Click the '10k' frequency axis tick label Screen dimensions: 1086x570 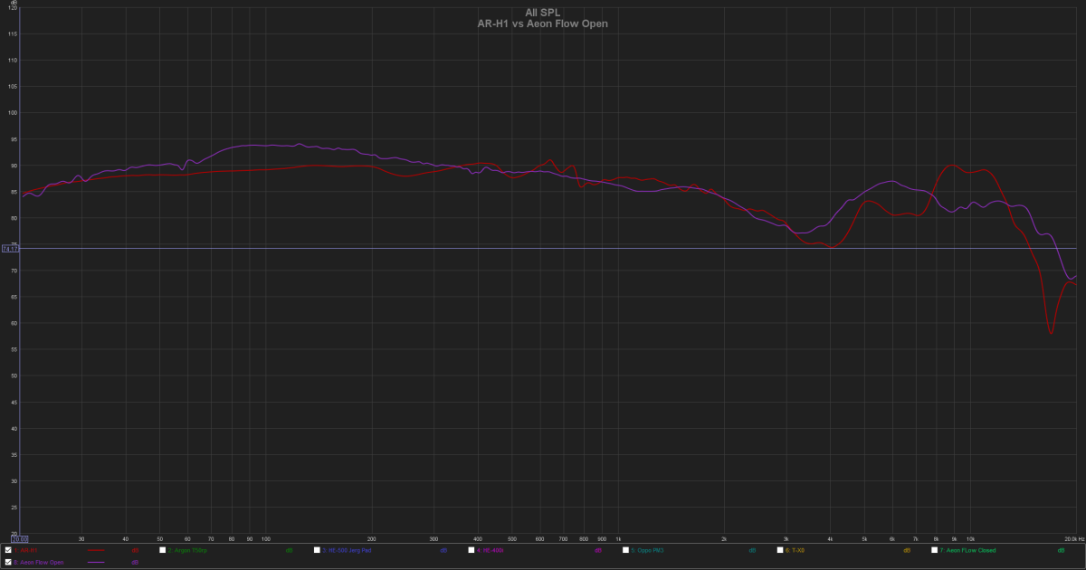pos(970,537)
